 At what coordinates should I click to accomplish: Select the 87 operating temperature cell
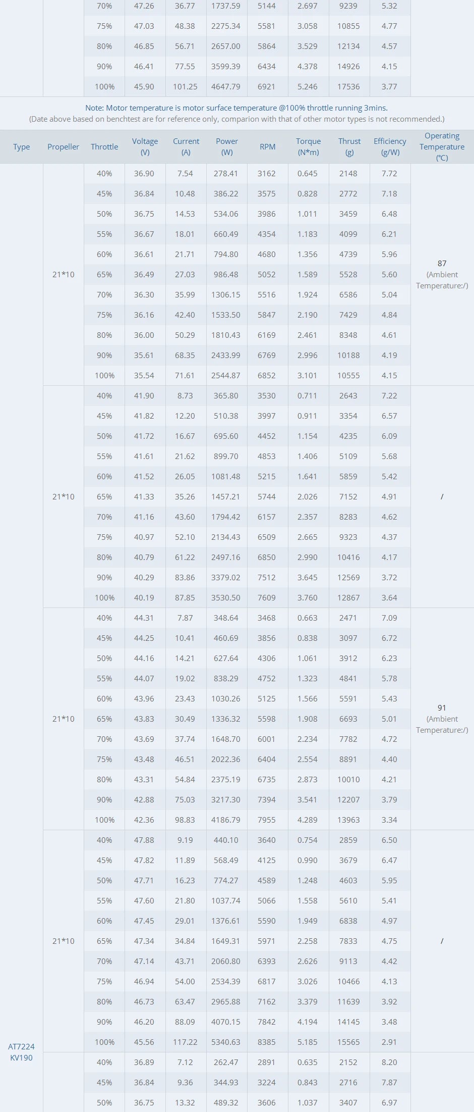coord(442,264)
